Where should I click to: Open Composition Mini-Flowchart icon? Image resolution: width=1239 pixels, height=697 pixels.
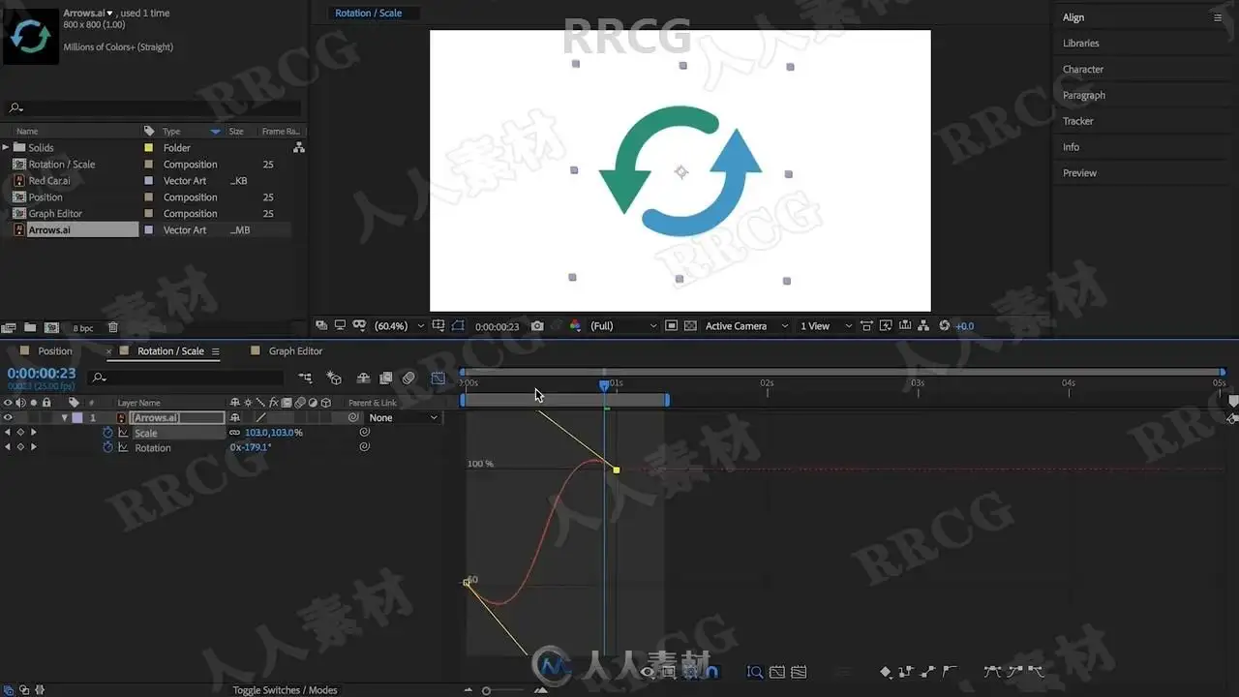(x=306, y=378)
